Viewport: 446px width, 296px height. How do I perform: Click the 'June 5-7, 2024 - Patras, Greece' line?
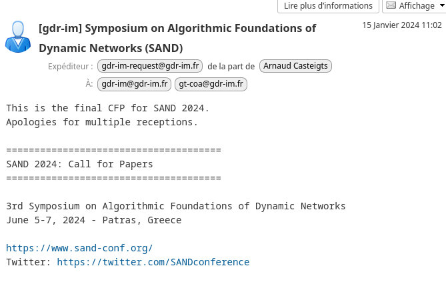click(94, 221)
